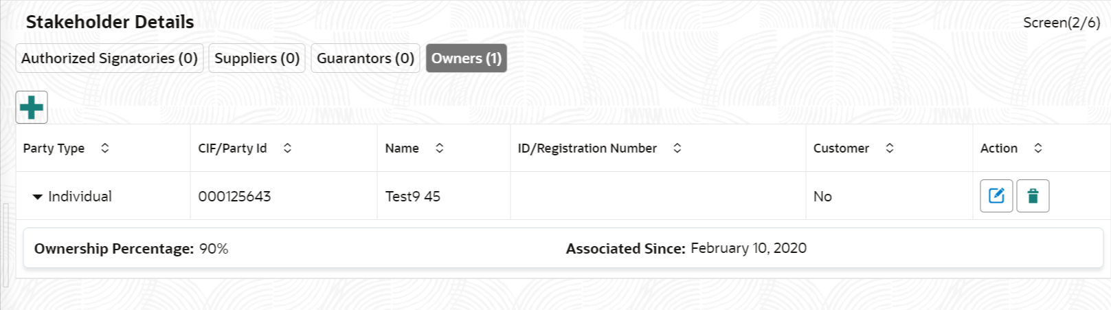Select the Owners (1) tab
Screen dimensions: 1111x310
coord(467,58)
